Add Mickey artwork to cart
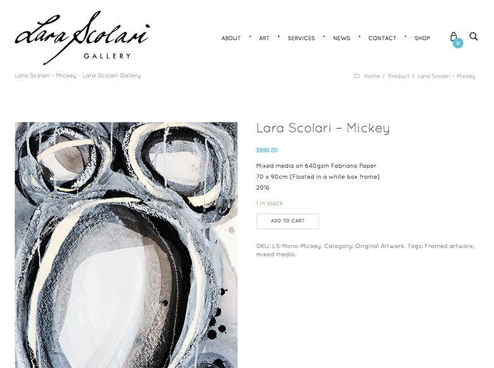This screenshot has width=494, height=368. tap(288, 221)
